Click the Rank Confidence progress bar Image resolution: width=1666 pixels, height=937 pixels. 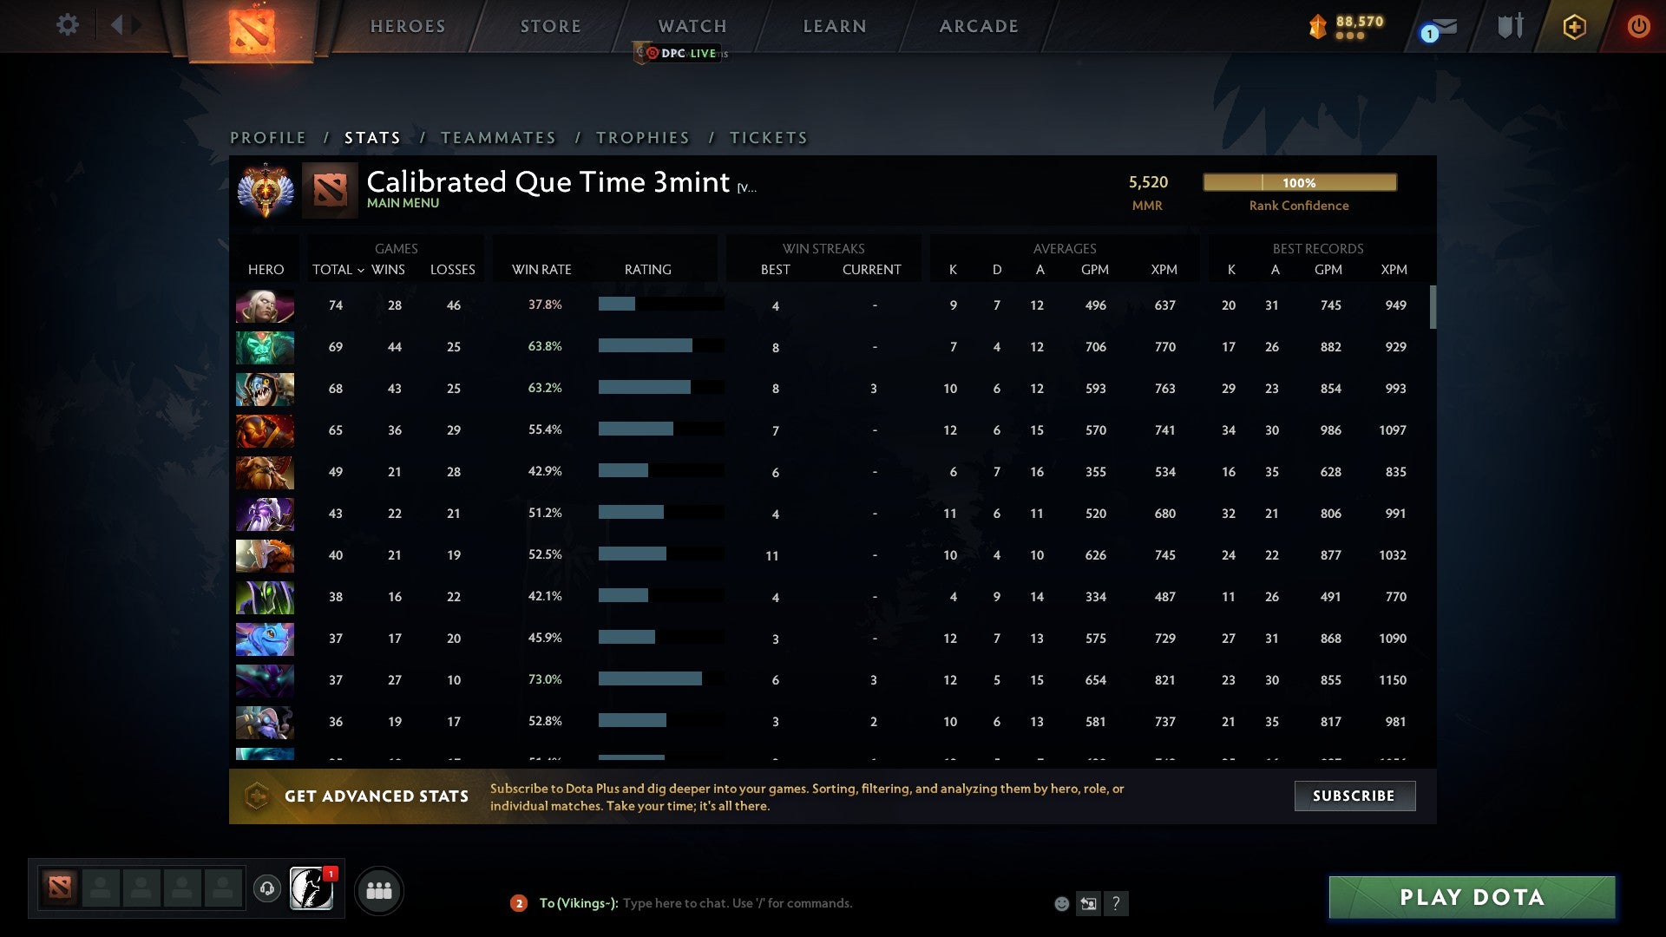pyautogui.click(x=1299, y=182)
